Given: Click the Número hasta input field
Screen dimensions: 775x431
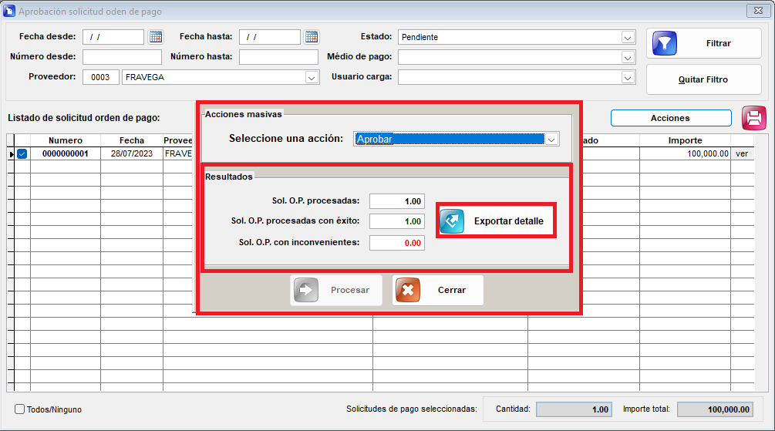Looking at the screenshot, I should click(278, 57).
